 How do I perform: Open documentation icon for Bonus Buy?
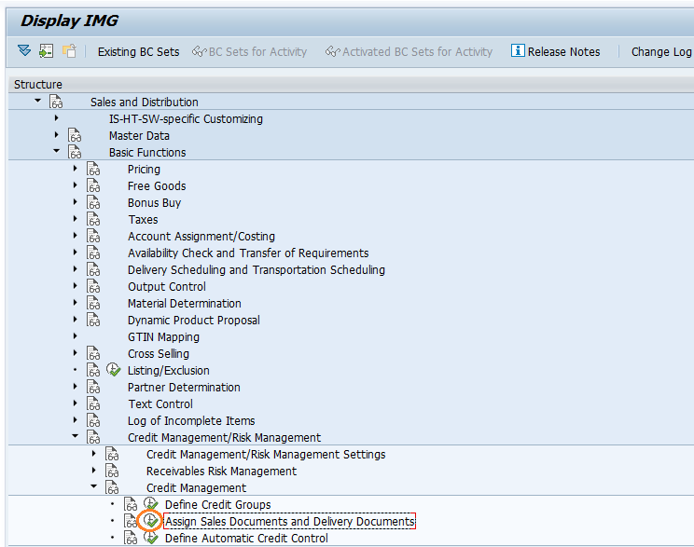point(93,202)
